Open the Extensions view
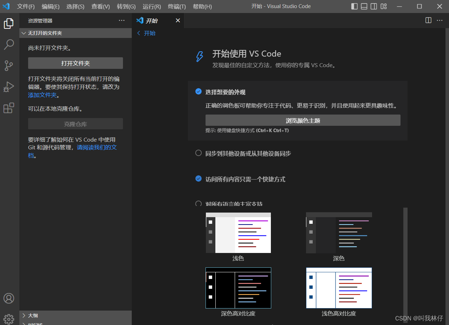Viewport: 449px width, 325px height. tap(9, 108)
